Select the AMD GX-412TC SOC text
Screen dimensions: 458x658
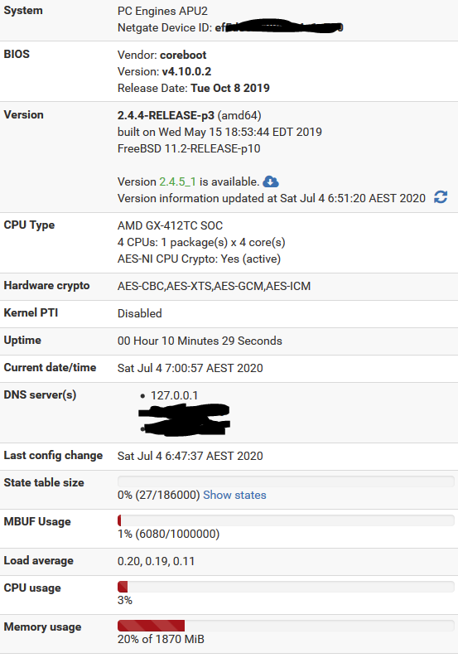pyautogui.click(x=170, y=225)
